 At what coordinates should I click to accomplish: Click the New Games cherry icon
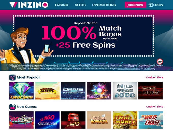pyautogui.click(x=12, y=107)
